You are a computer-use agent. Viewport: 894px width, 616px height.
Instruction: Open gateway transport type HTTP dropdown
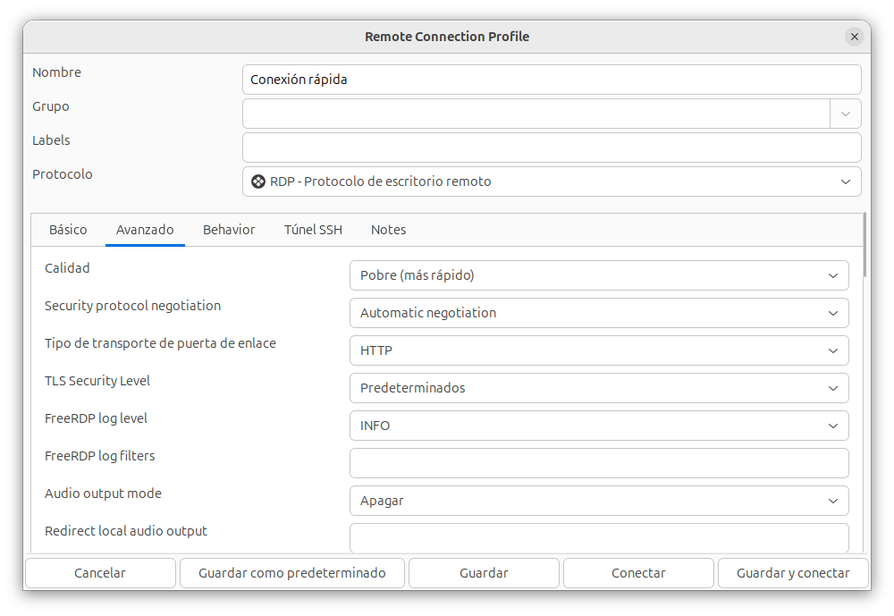598,350
